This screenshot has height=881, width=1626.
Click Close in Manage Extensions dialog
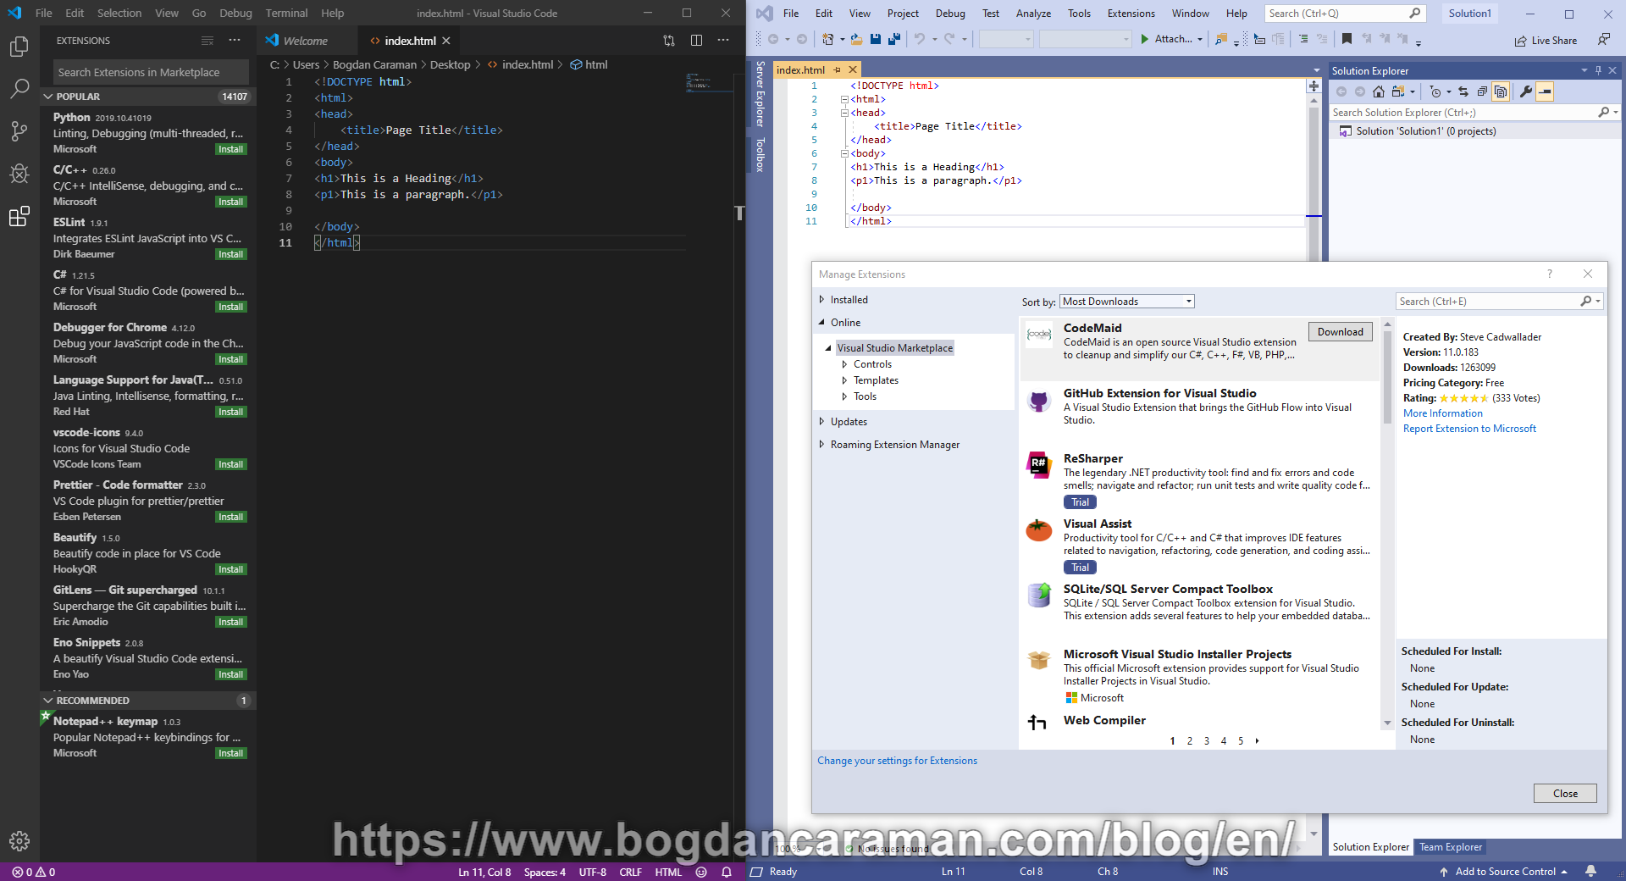coord(1565,794)
